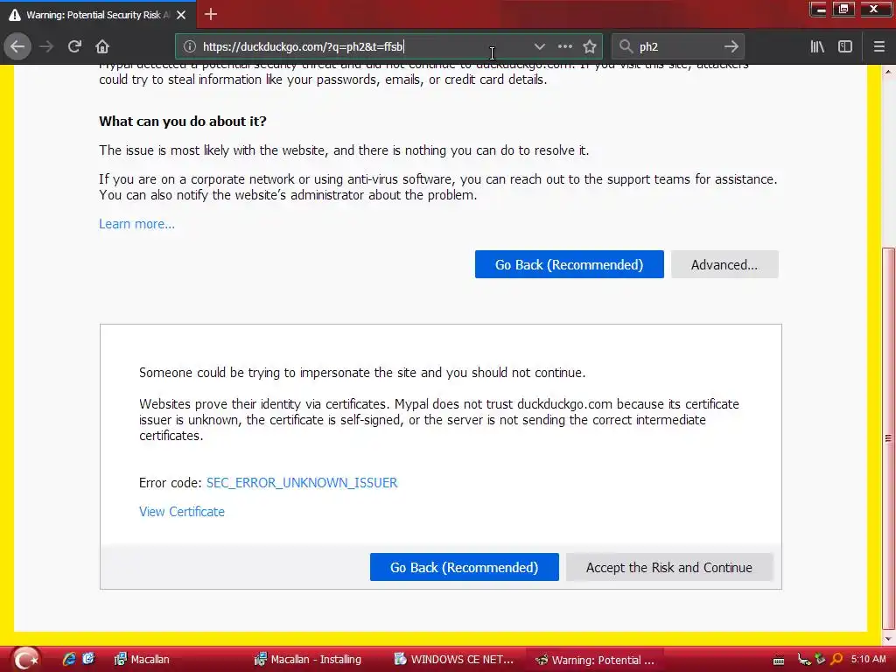The width and height of the screenshot is (896, 672).
Task: Reload the current page
Action: point(74,46)
